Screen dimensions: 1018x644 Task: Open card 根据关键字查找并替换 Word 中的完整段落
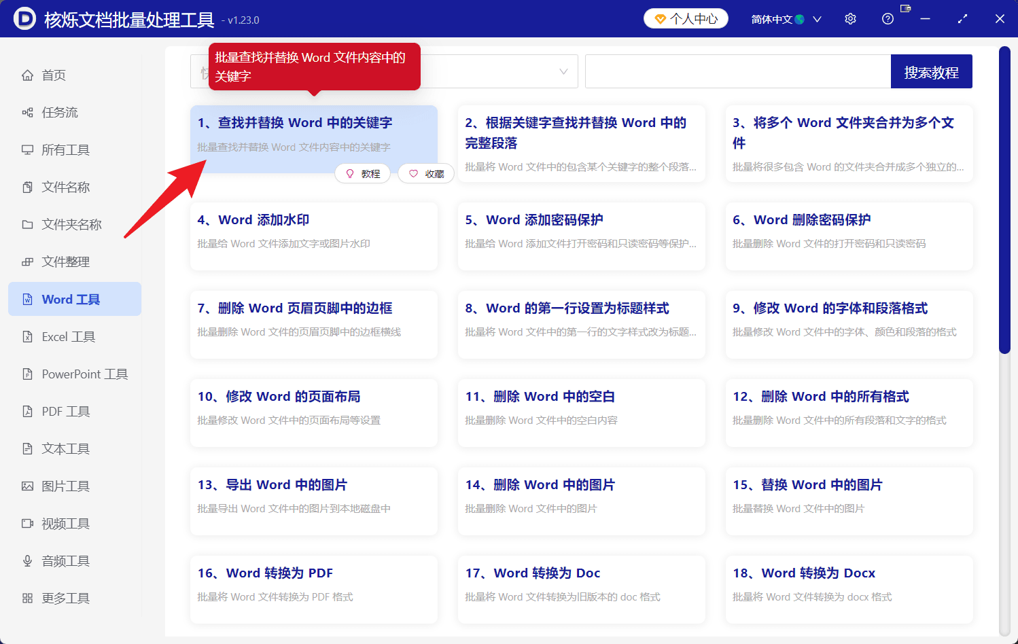point(582,143)
